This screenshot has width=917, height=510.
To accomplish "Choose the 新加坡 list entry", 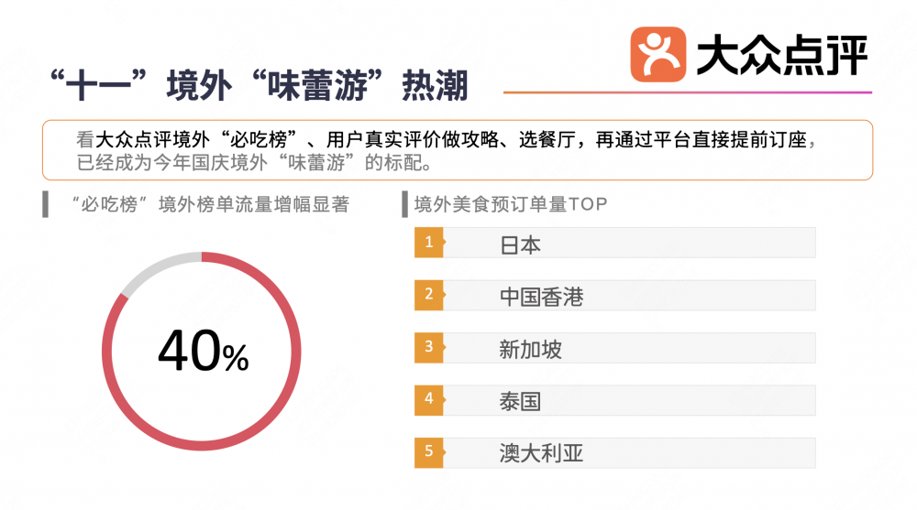I will [530, 349].
